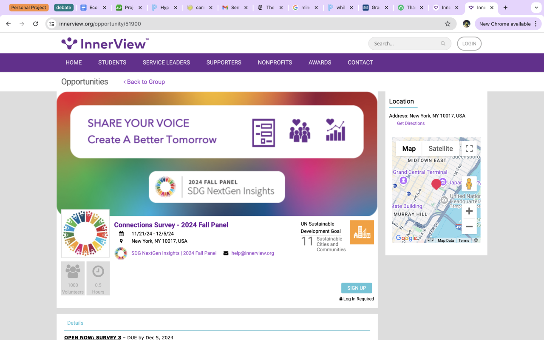The image size is (544, 340).
Task: Open map keyboard shortcuts icon
Action: pos(431,240)
